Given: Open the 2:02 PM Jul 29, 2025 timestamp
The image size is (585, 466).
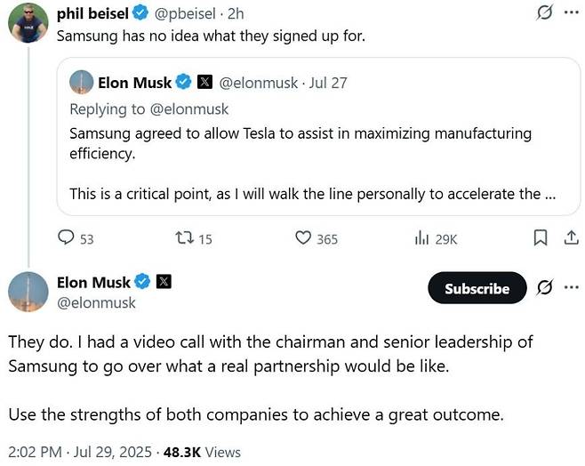Looking at the screenshot, I should tap(80, 452).
